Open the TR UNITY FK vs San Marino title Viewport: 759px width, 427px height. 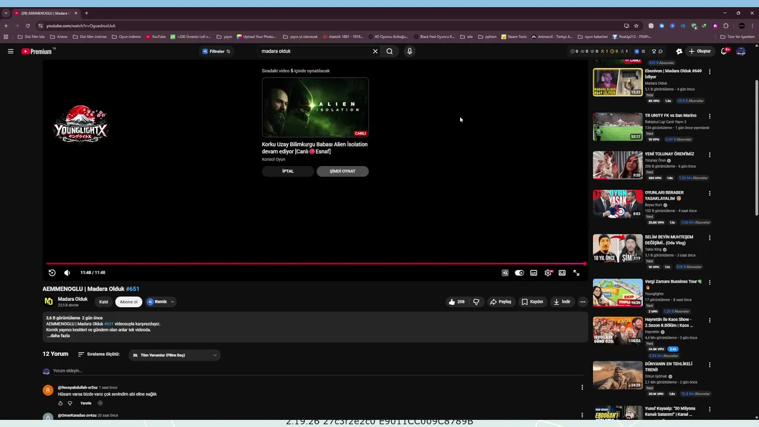click(x=671, y=116)
